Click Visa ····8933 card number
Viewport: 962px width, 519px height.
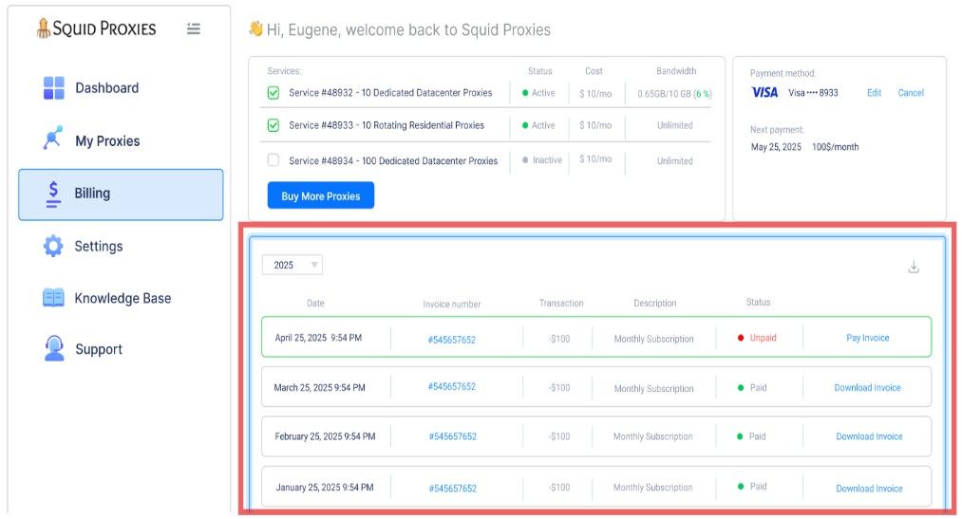[813, 93]
